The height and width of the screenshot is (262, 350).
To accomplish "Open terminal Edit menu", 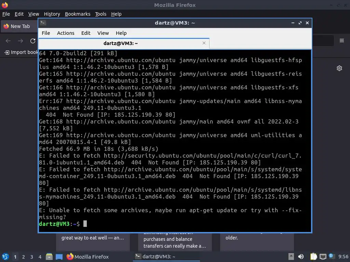I will (x=86, y=33).
